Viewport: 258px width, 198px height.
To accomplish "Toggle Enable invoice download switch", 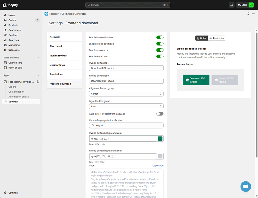I will pos(160,37).
